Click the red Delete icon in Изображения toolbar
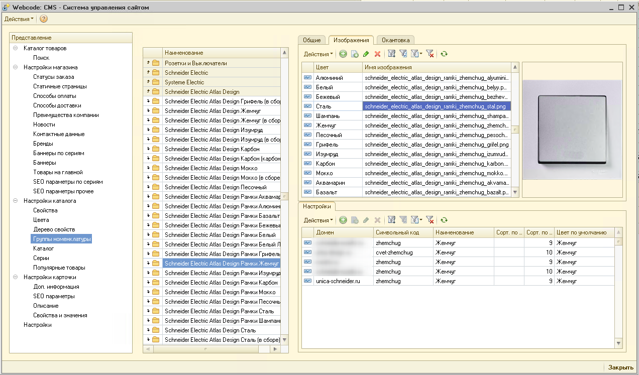This screenshot has width=639, height=375. (377, 54)
